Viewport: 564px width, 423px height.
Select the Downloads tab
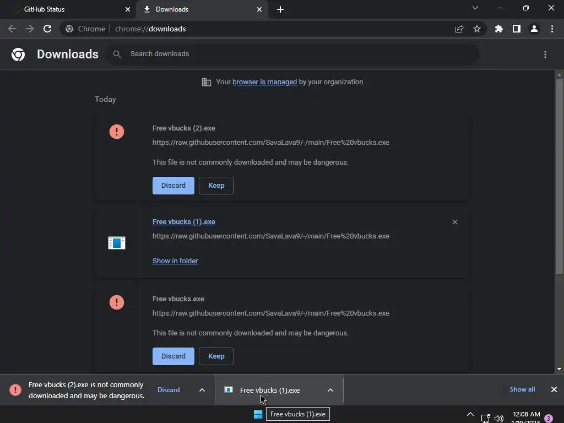pos(202,10)
